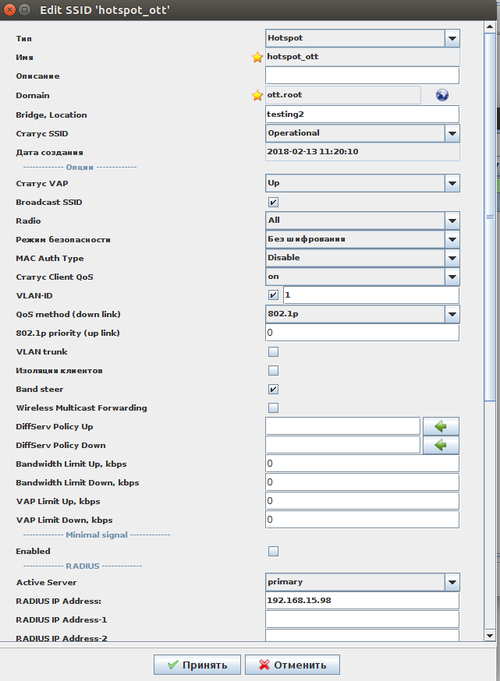Click the star icon beside the Domain field

click(257, 95)
